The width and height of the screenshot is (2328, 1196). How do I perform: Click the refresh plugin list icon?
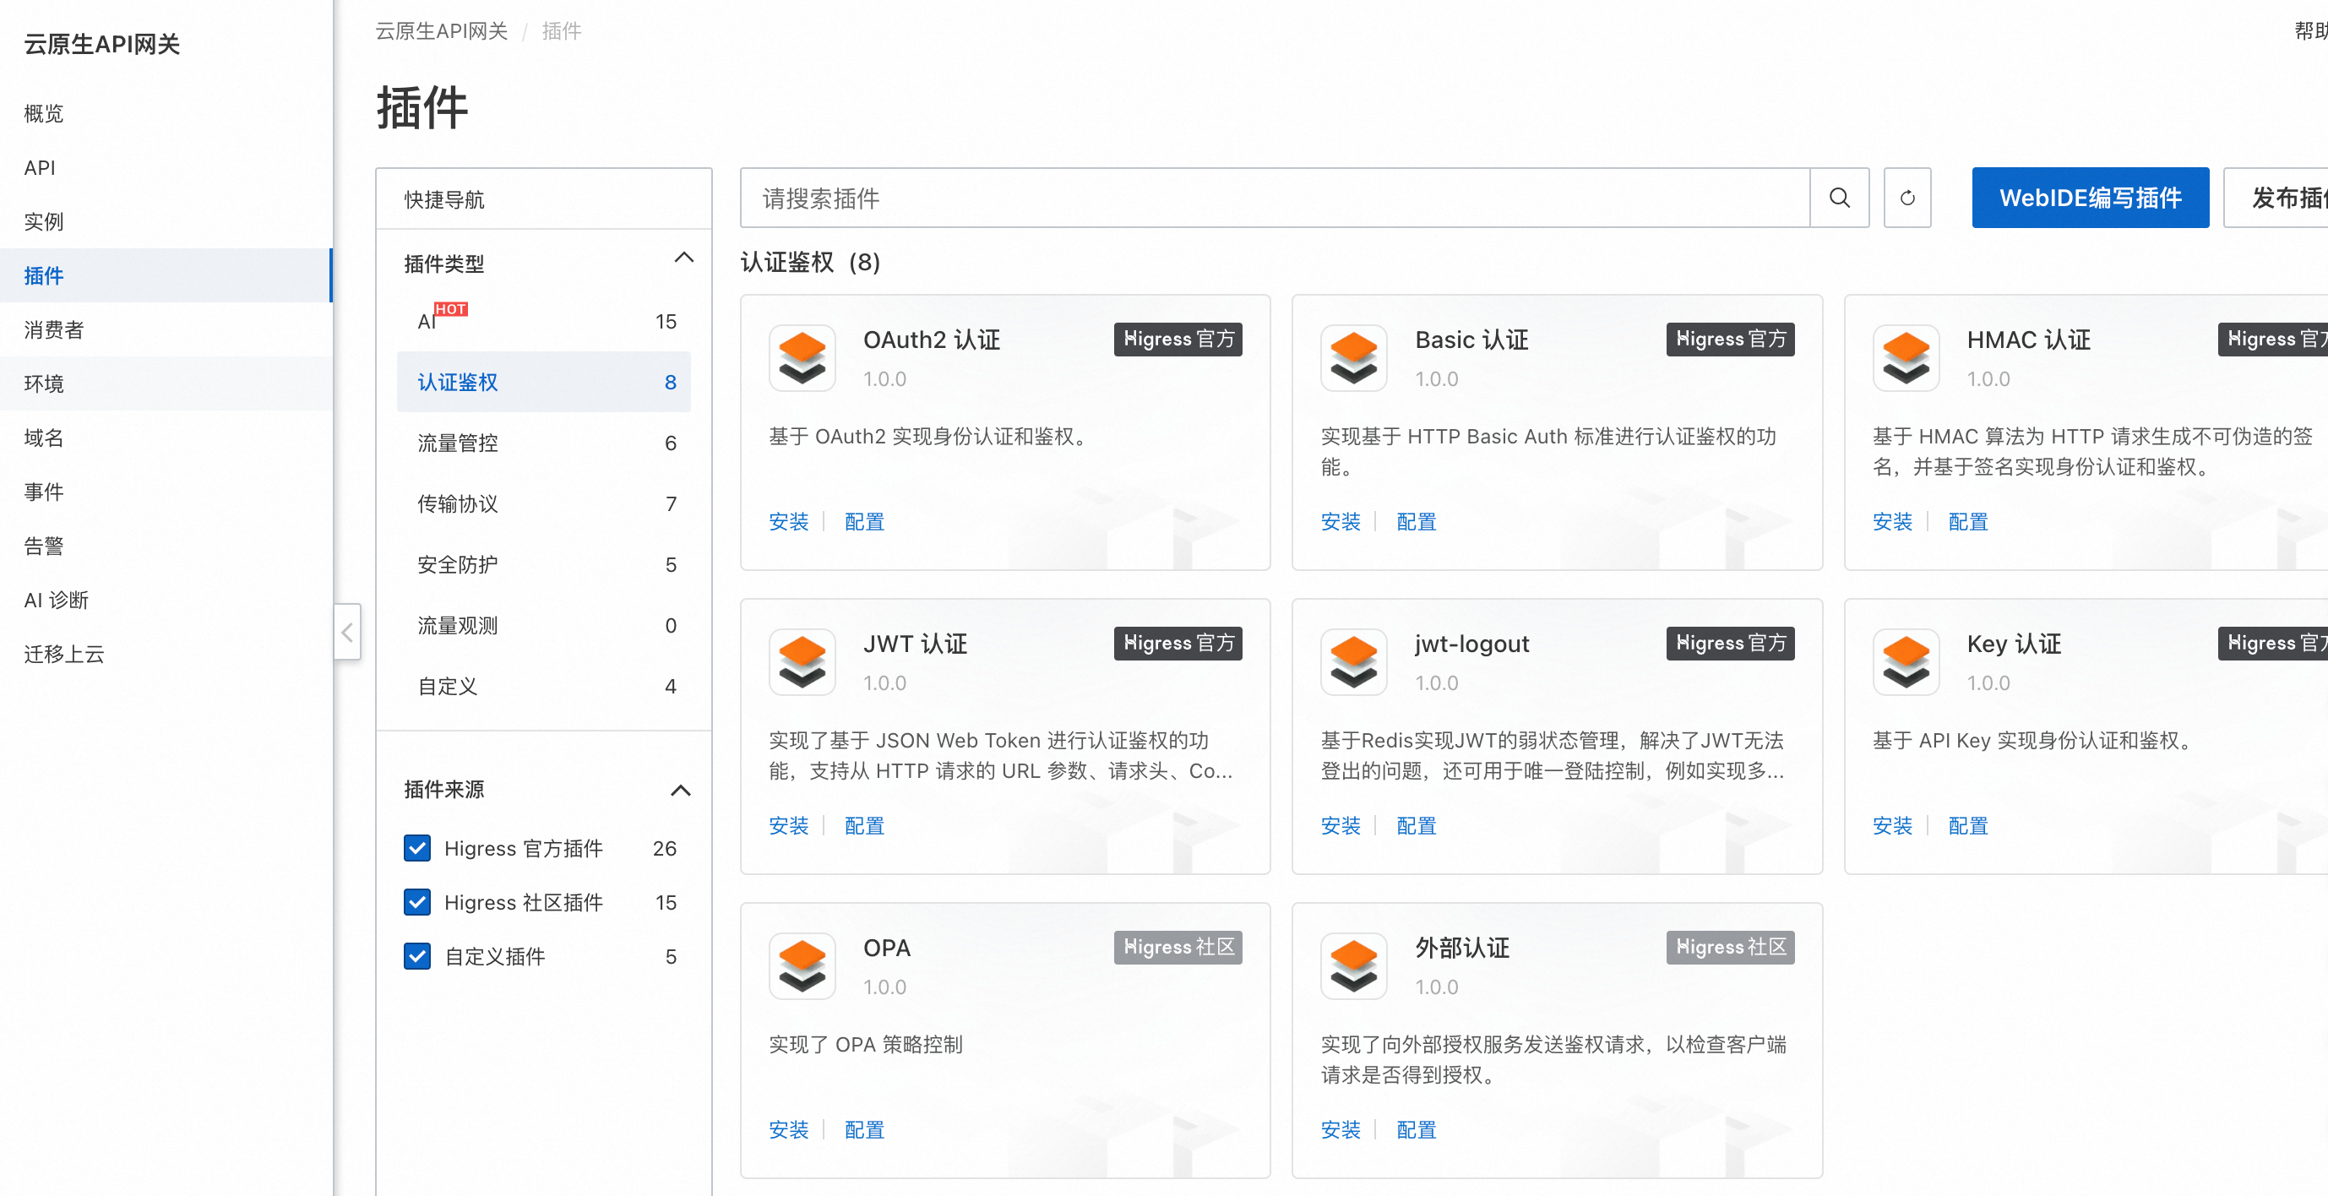1906,198
